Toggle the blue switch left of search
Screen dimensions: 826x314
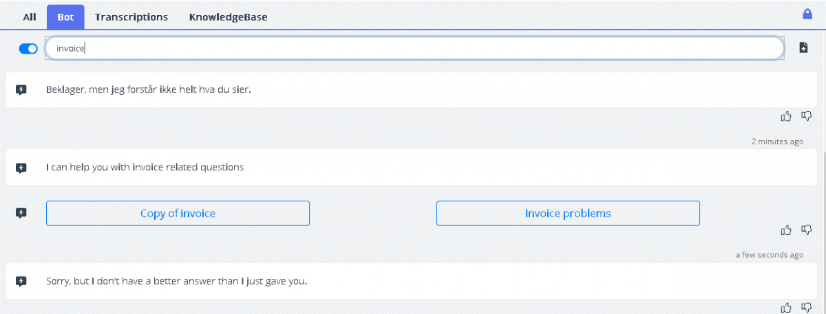[x=28, y=49]
